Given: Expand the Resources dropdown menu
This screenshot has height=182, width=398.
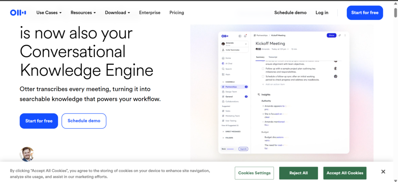Looking at the screenshot, I should point(83,12).
